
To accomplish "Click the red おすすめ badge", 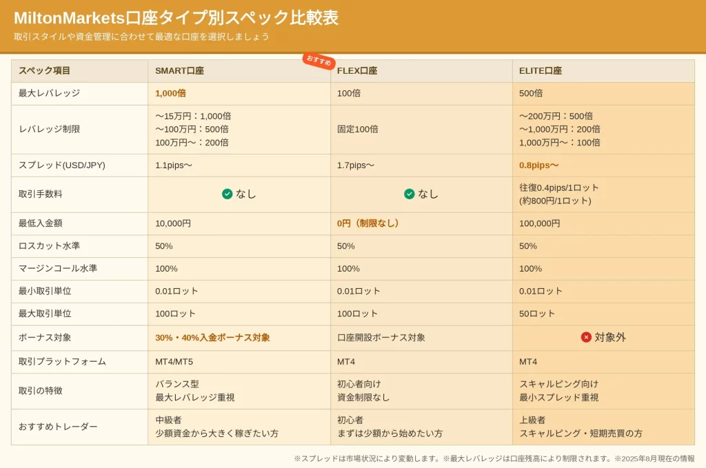I will click(319, 61).
